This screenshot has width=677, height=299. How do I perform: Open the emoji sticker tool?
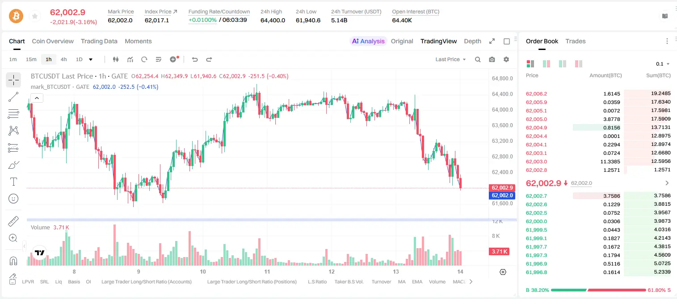click(13, 199)
